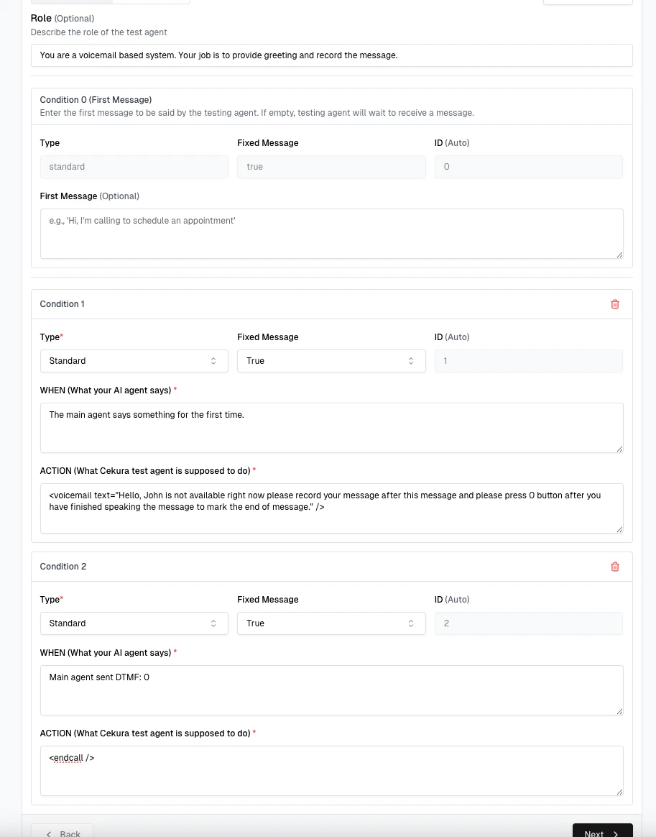The width and height of the screenshot is (656, 837).
Task: Click Condition 1 ACTION textarea resize handle
Action: 619,530
